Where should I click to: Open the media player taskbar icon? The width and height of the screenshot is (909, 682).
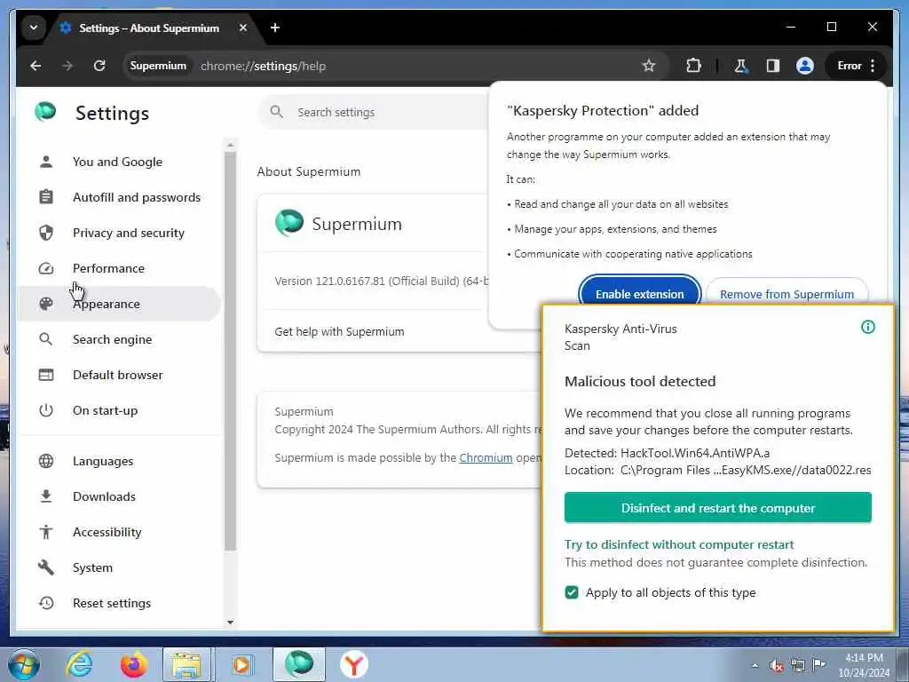241,664
